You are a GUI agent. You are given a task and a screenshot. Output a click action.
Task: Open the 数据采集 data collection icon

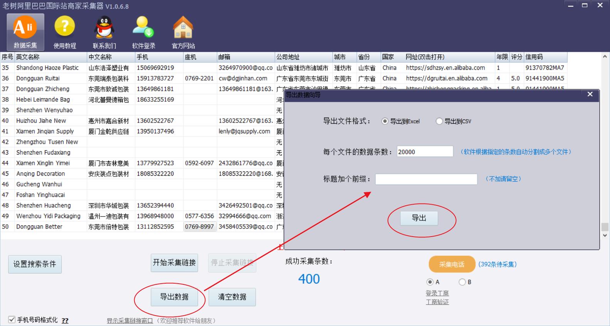[x=25, y=32]
